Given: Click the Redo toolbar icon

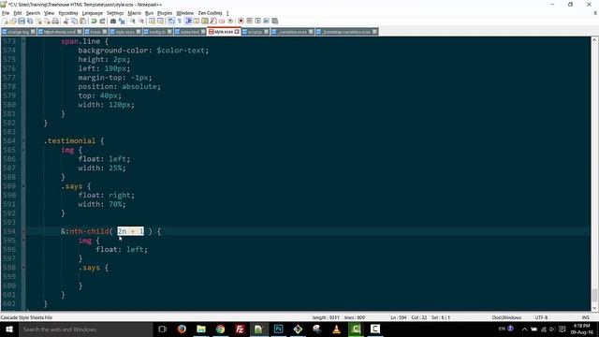Looking at the screenshot, I should click(x=102, y=21).
